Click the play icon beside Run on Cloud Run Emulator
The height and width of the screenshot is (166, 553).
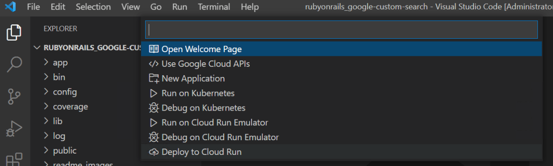tap(154, 123)
